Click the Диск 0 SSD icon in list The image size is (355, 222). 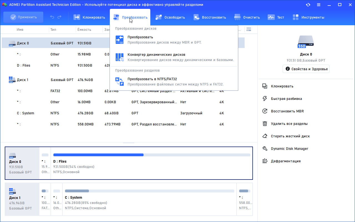click(x=12, y=43)
